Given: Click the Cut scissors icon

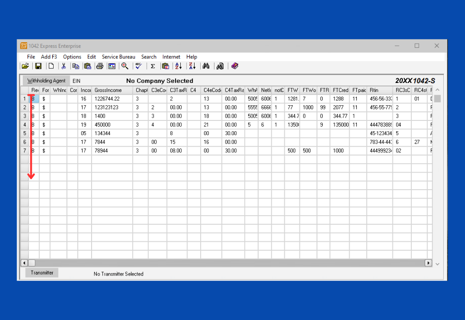Looking at the screenshot, I should (64, 66).
